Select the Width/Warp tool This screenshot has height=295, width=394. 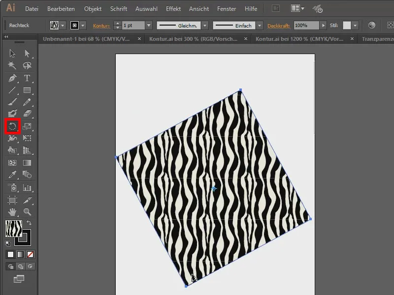point(12,138)
